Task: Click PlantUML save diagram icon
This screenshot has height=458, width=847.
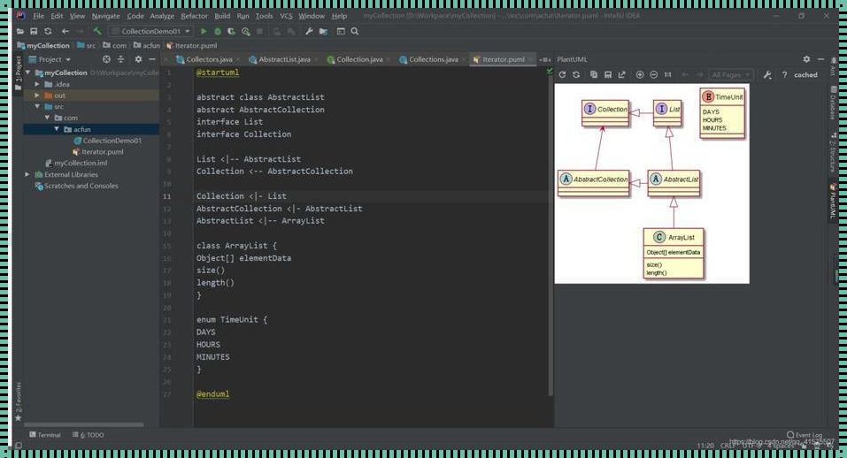Action: pos(608,75)
